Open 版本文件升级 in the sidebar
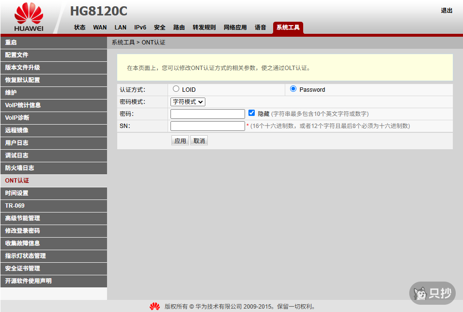Screen dimensions: 463x312 coord(54,68)
